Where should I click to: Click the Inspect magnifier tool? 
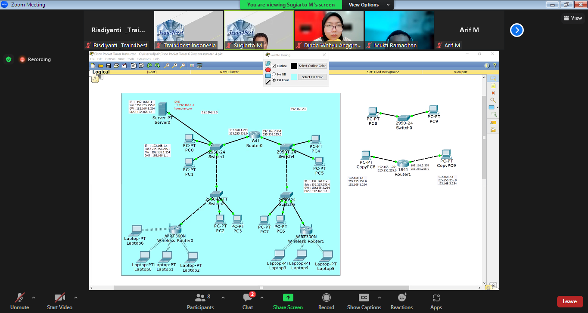493,100
